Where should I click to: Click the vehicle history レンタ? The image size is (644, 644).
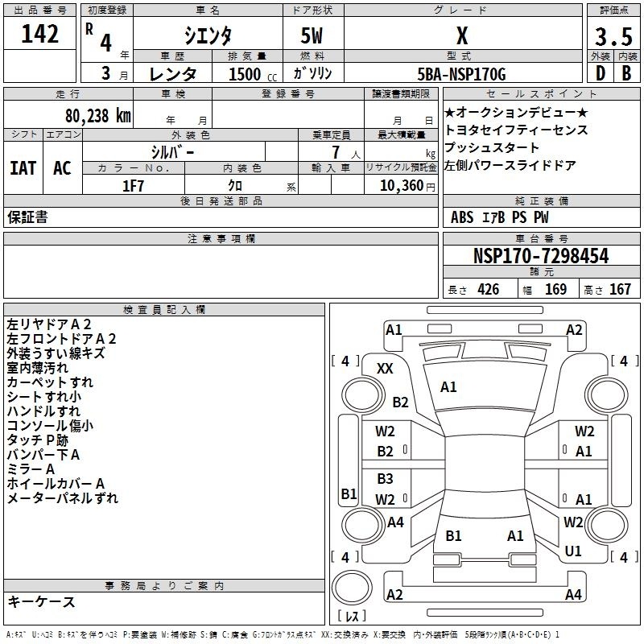tap(172, 74)
